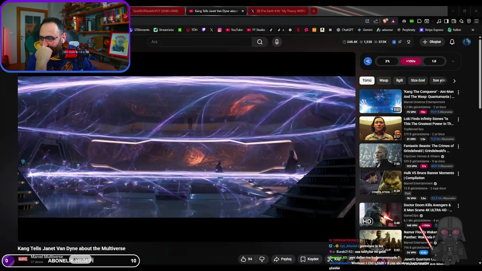Dislike the video with thumbs down
Screen dimensions: 482x271
pos(262,259)
